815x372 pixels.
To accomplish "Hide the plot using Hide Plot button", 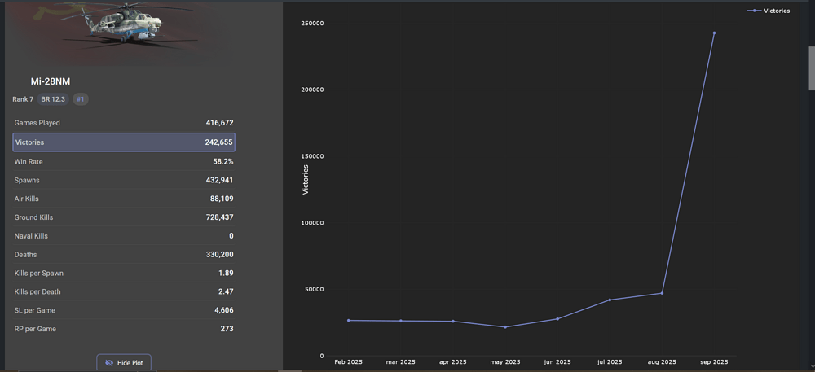I will pyautogui.click(x=125, y=363).
